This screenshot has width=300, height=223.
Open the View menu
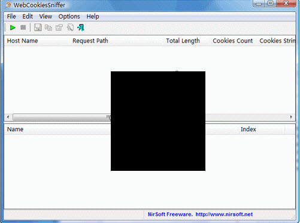coord(46,16)
